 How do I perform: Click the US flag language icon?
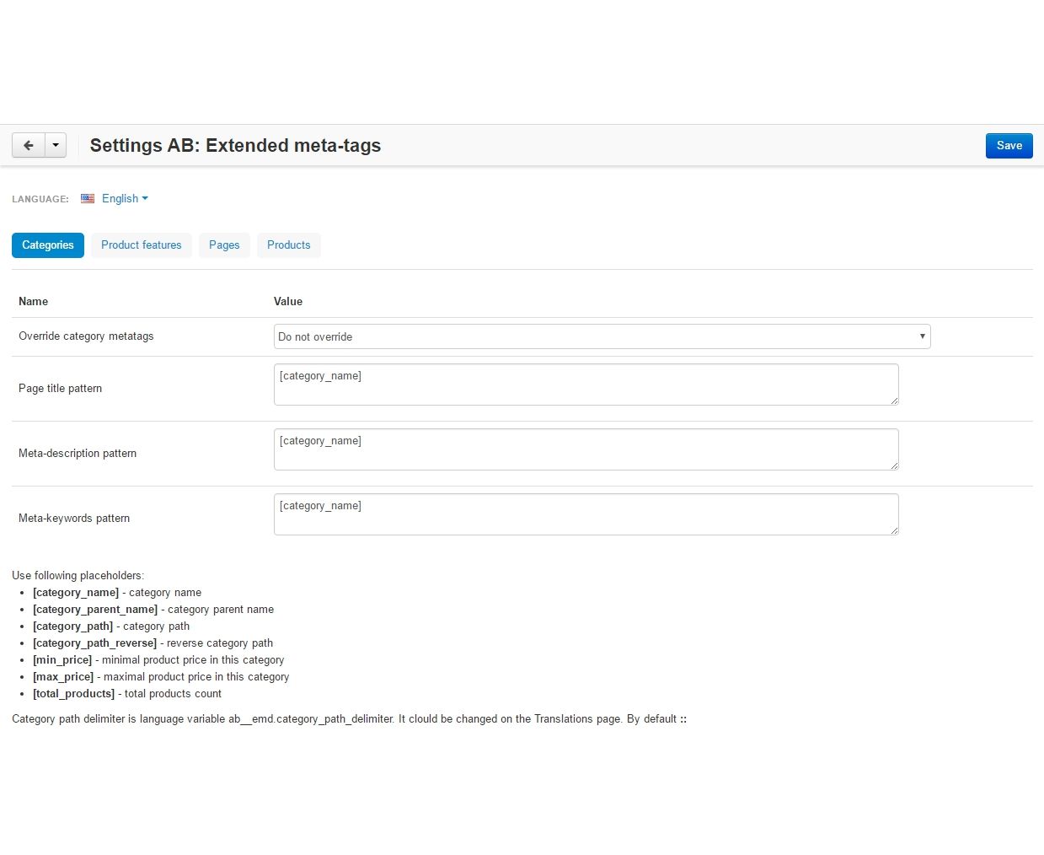pos(88,199)
